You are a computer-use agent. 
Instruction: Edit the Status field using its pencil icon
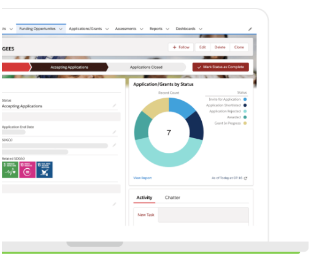point(114,106)
